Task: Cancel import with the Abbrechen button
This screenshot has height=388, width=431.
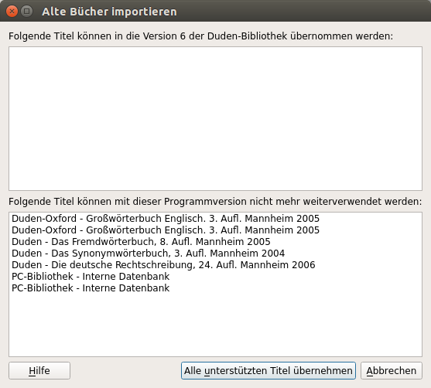Action: pyautogui.click(x=391, y=370)
